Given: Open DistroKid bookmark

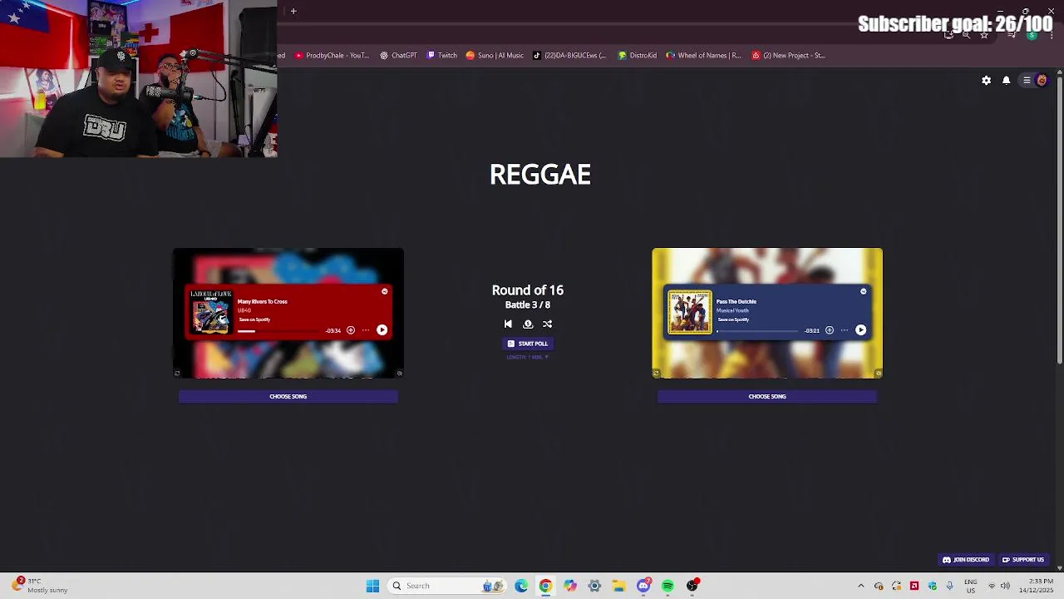Looking at the screenshot, I should click(x=638, y=56).
